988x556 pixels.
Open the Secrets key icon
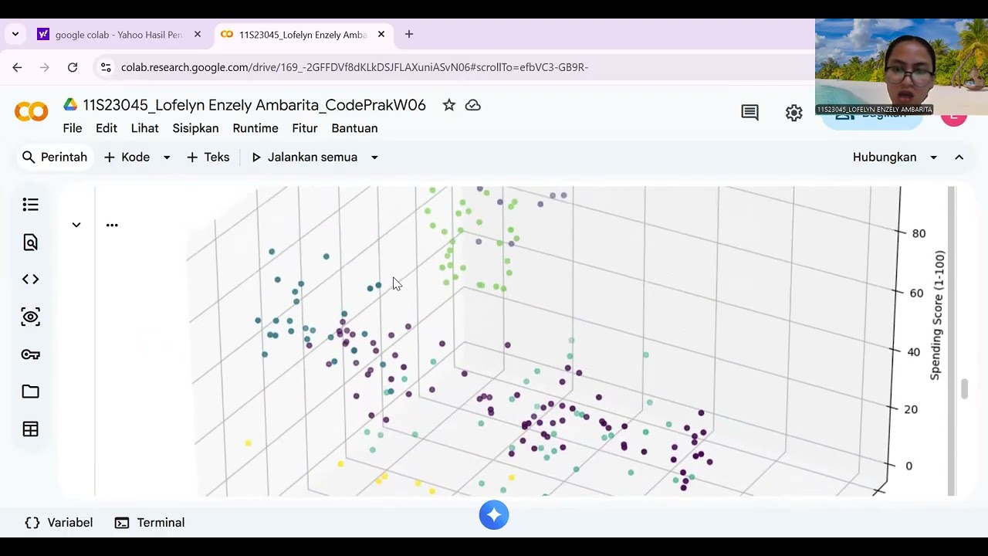[31, 354]
